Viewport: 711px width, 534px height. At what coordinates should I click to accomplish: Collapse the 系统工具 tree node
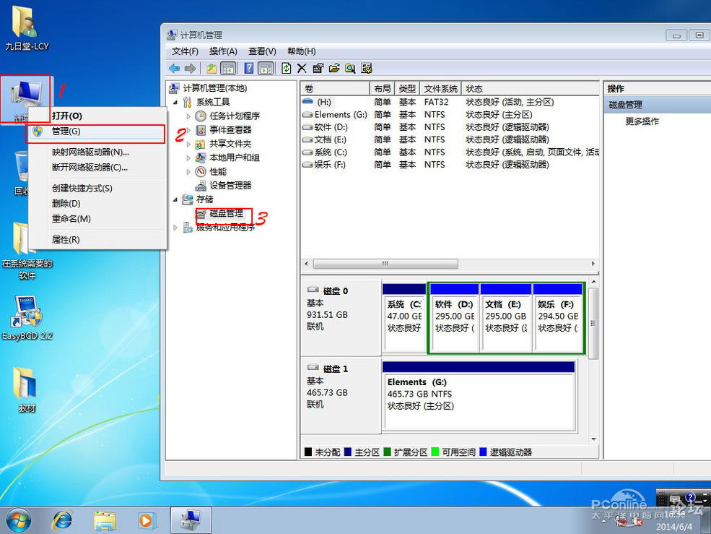pyautogui.click(x=175, y=102)
